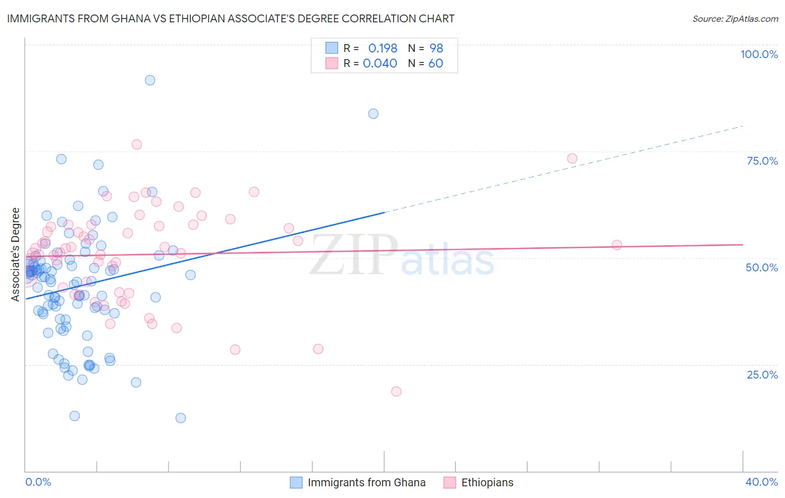Click the 40.0% x-axis label
The image size is (785, 498).
click(762, 482)
